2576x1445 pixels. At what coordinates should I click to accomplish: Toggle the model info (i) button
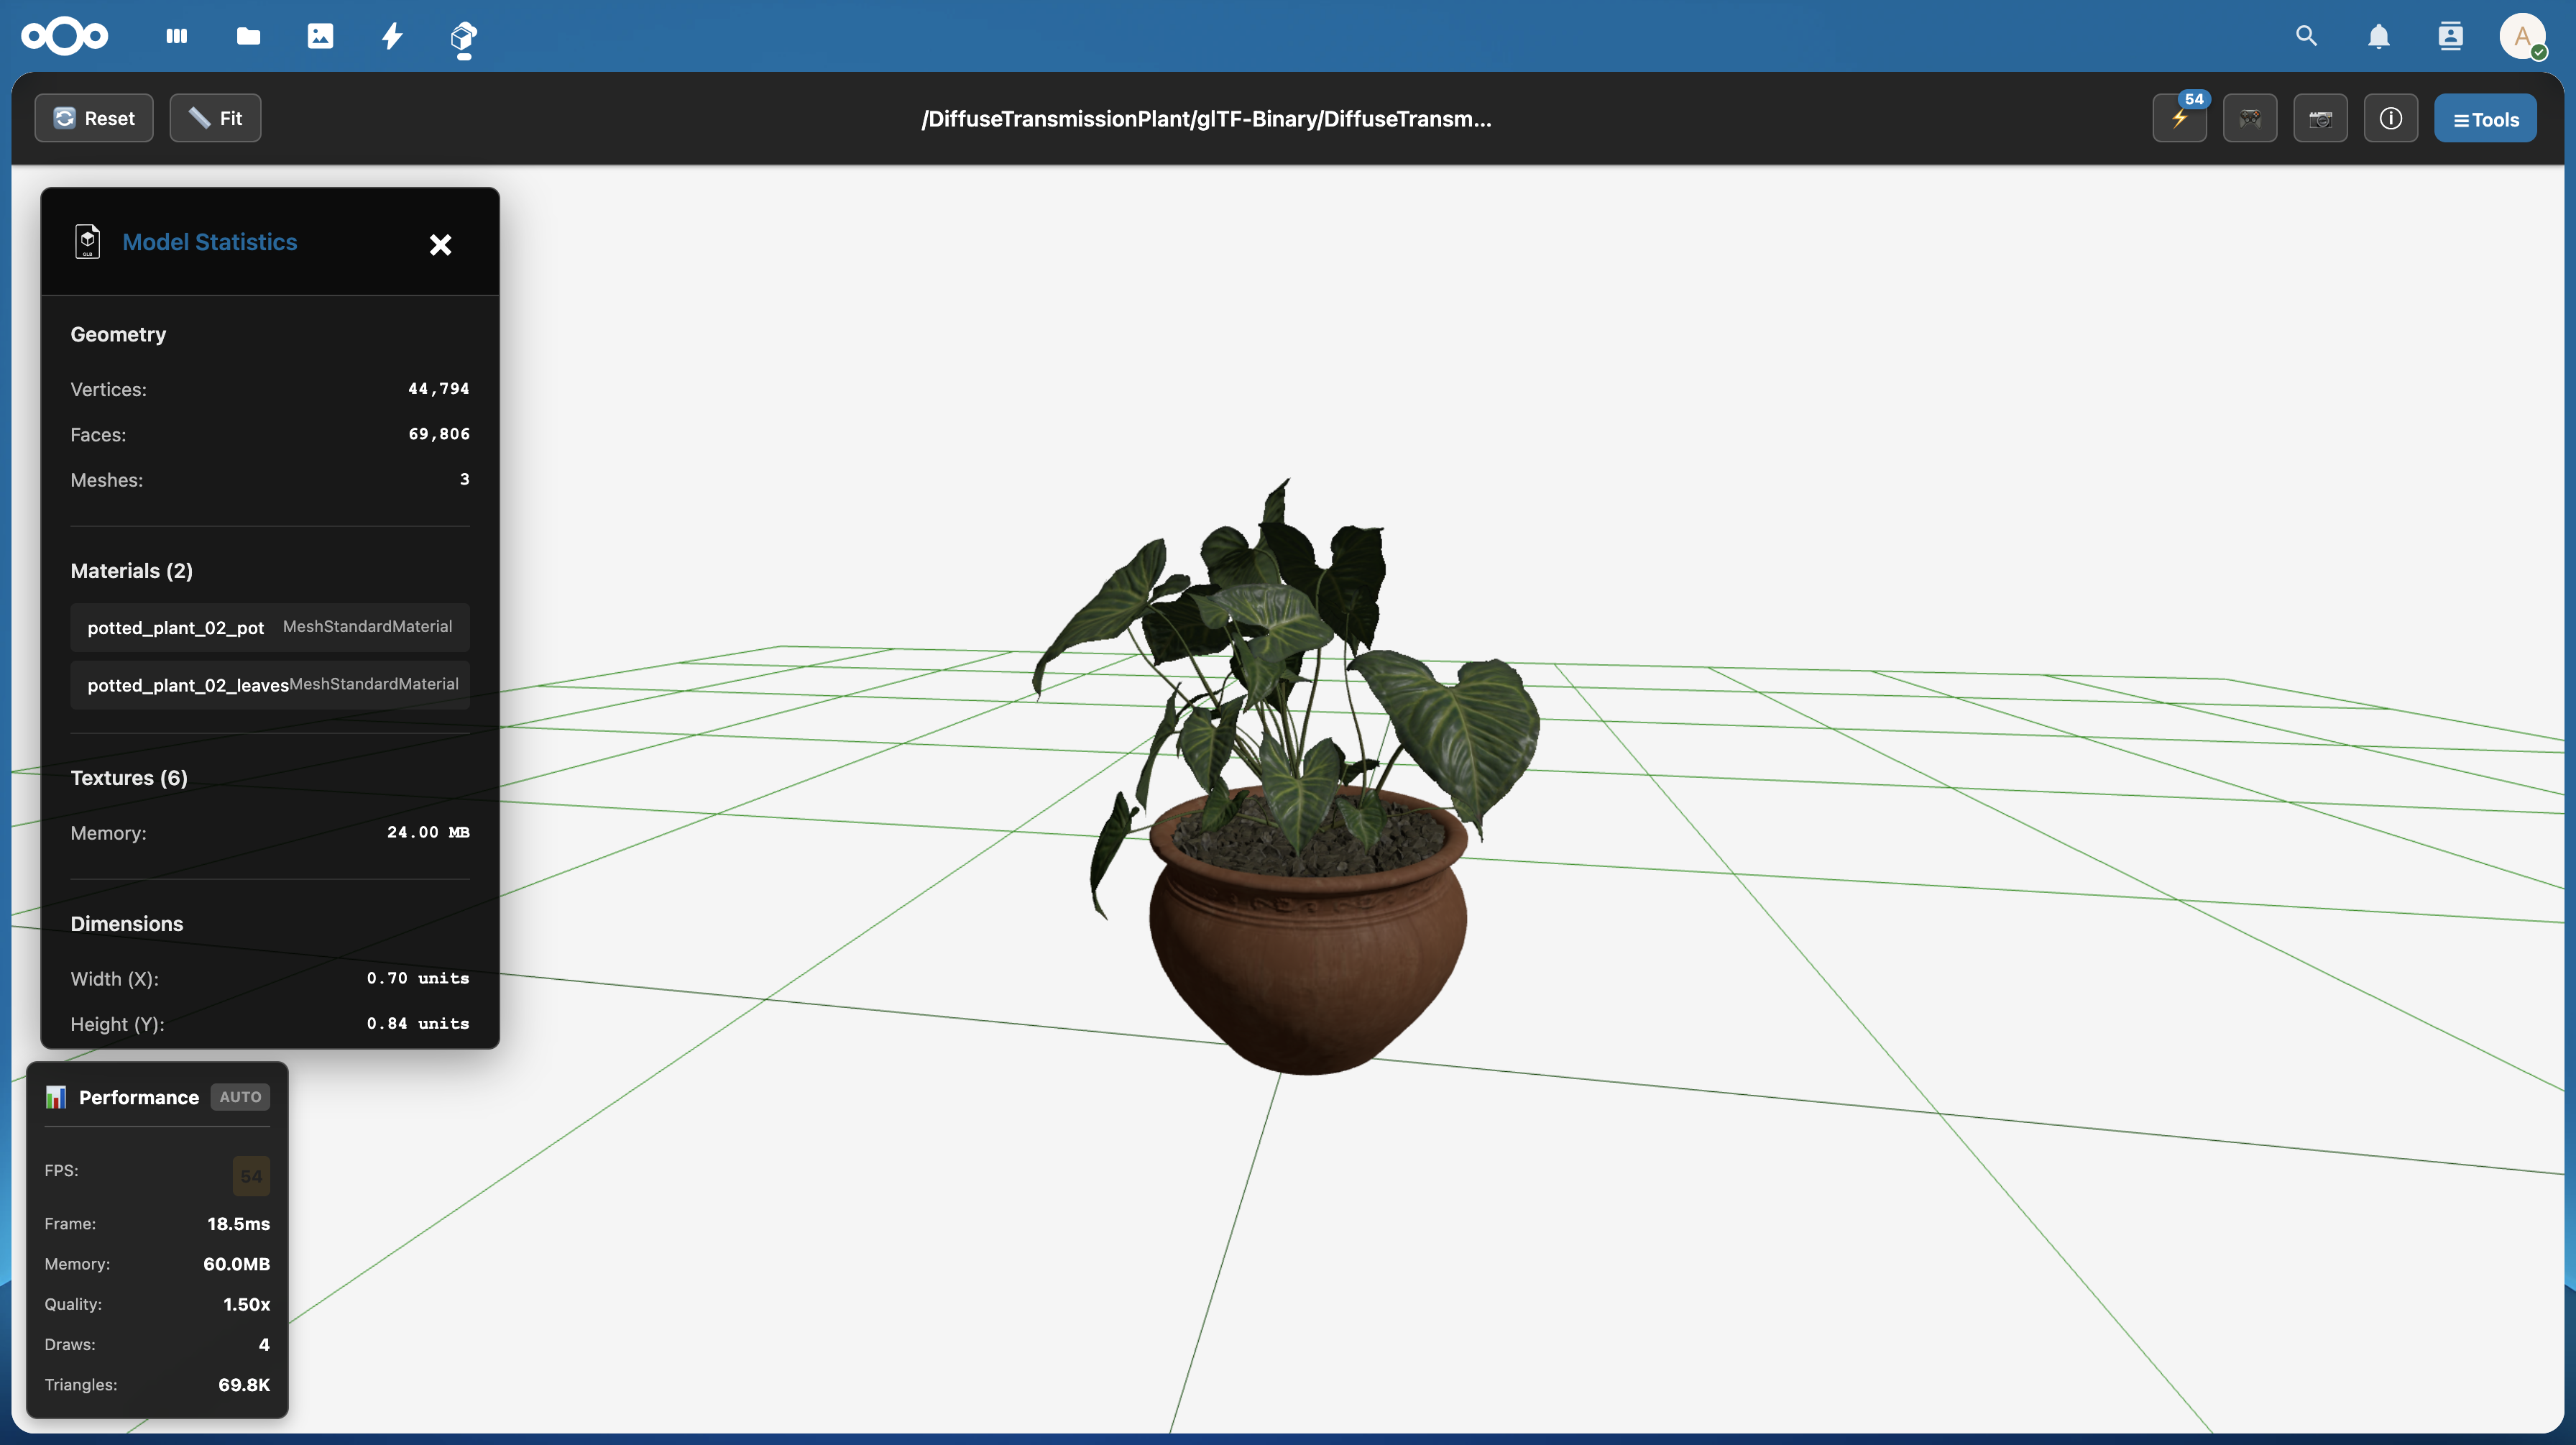(x=2390, y=119)
